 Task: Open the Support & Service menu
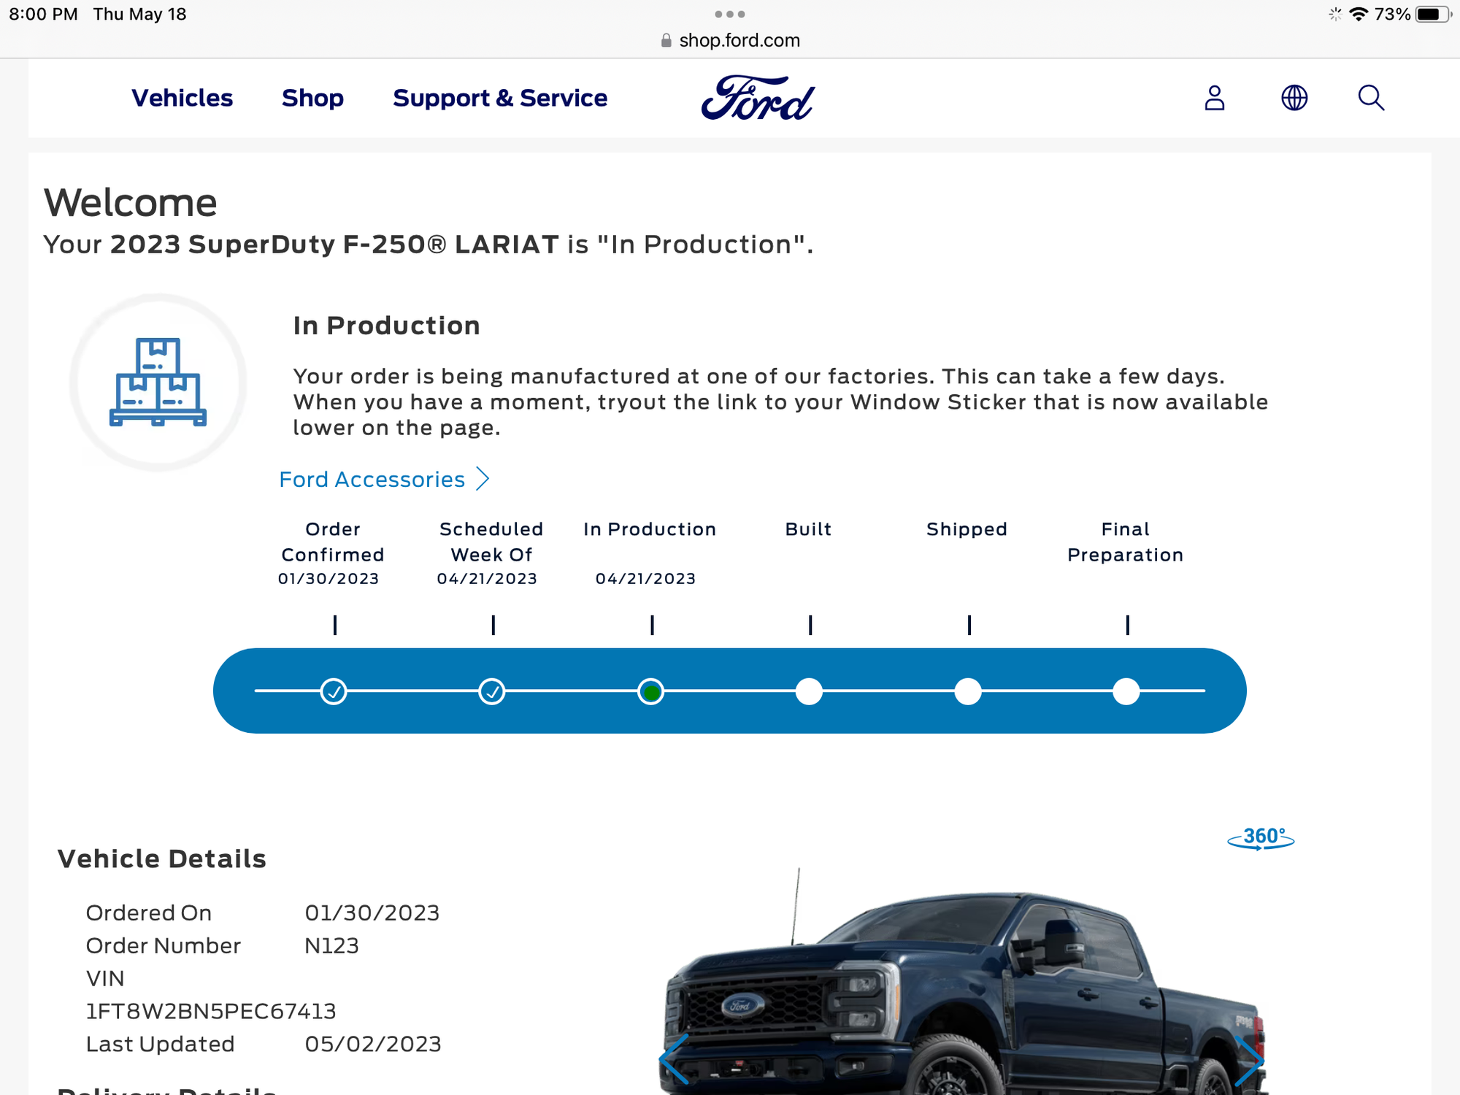(x=500, y=98)
